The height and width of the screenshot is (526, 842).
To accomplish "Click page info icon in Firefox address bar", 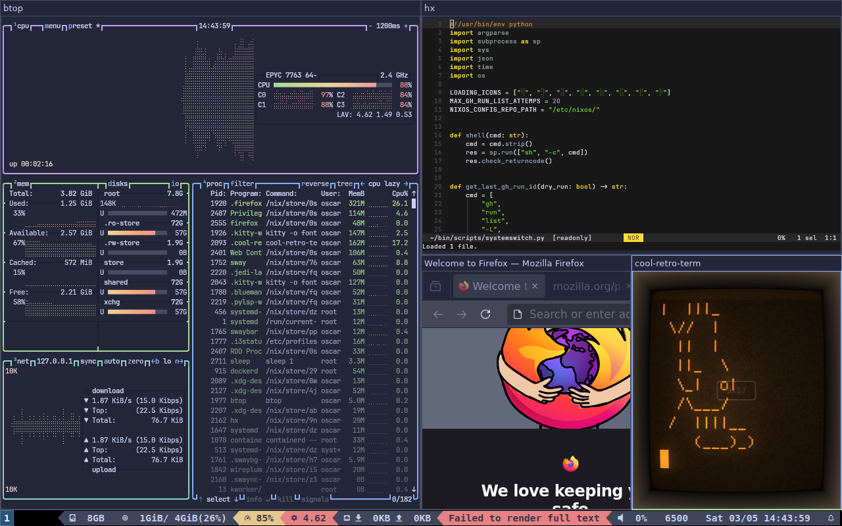I will point(517,314).
